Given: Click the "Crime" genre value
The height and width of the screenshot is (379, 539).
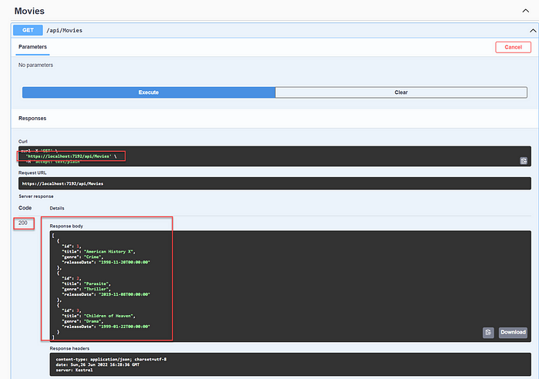Looking at the screenshot, I should pyautogui.click(x=93, y=257).
